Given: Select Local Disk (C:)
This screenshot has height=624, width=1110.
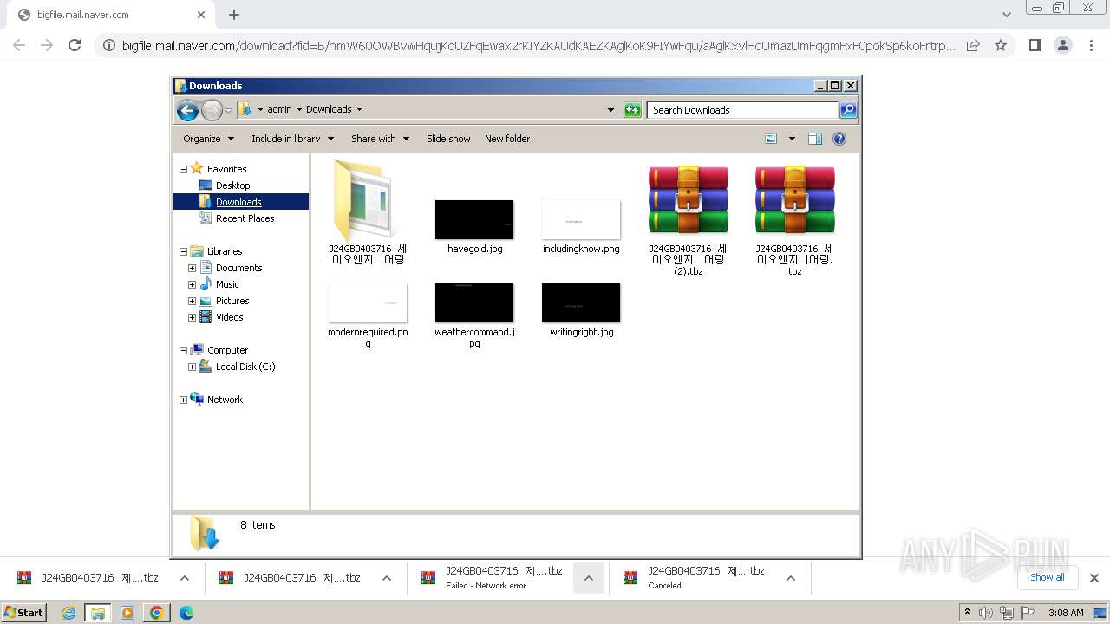Looking at the screenshot, I should pos(245,367).
